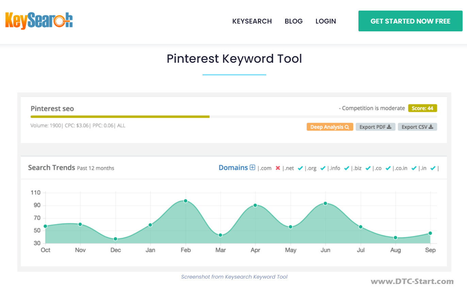This screenshot has height=299, width=467.
Task: Click Screenshot from Keysearch Keyword Tool caption
Action: point(234,276)
